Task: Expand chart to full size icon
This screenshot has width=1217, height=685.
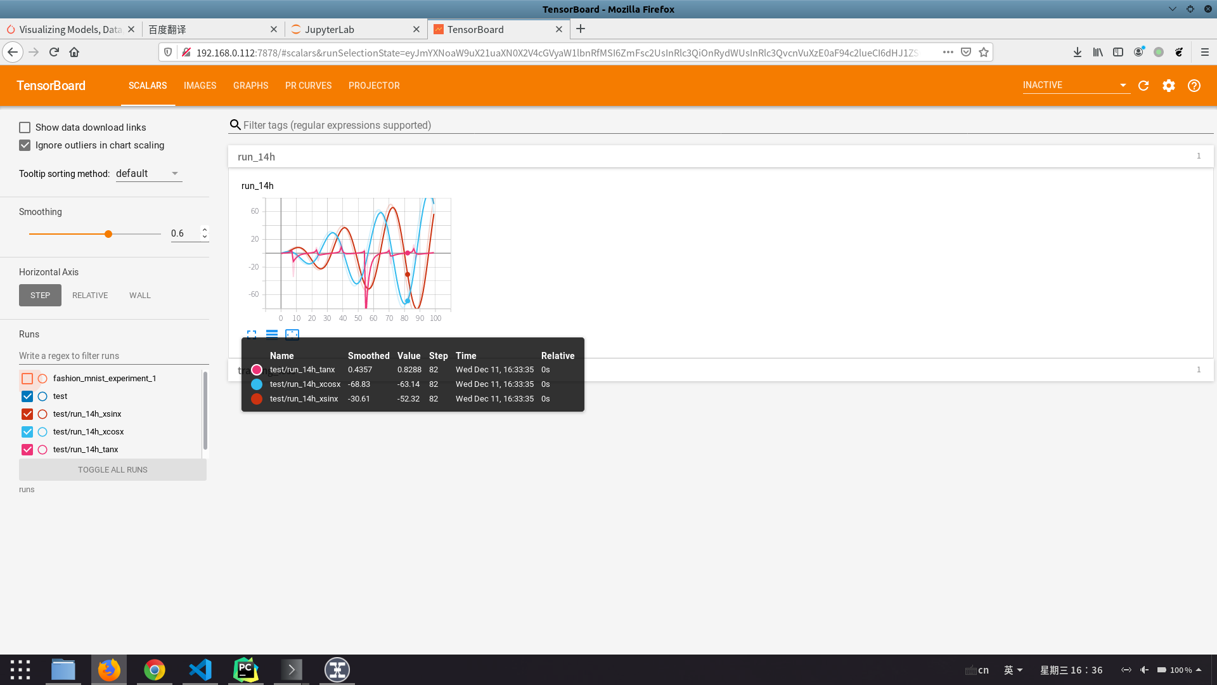Action: (252, 334)
